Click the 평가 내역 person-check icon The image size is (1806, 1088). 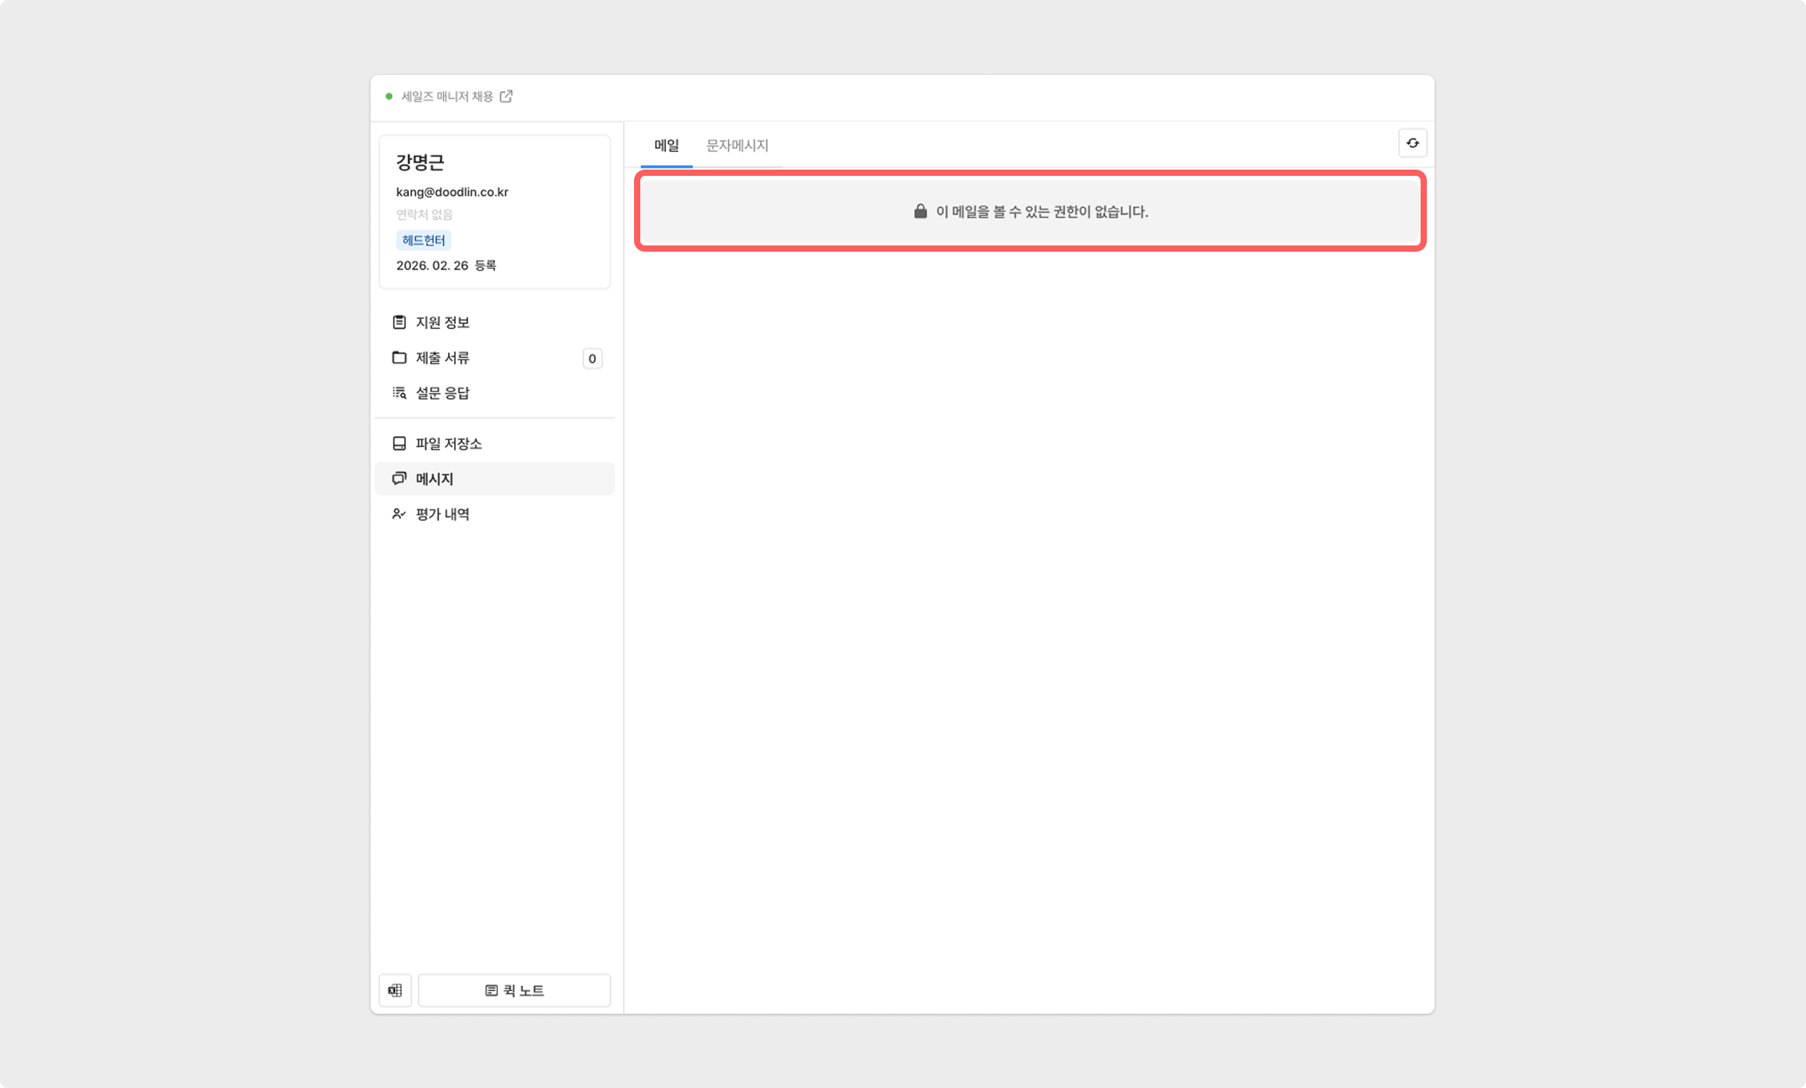click(x=400, y=514)
